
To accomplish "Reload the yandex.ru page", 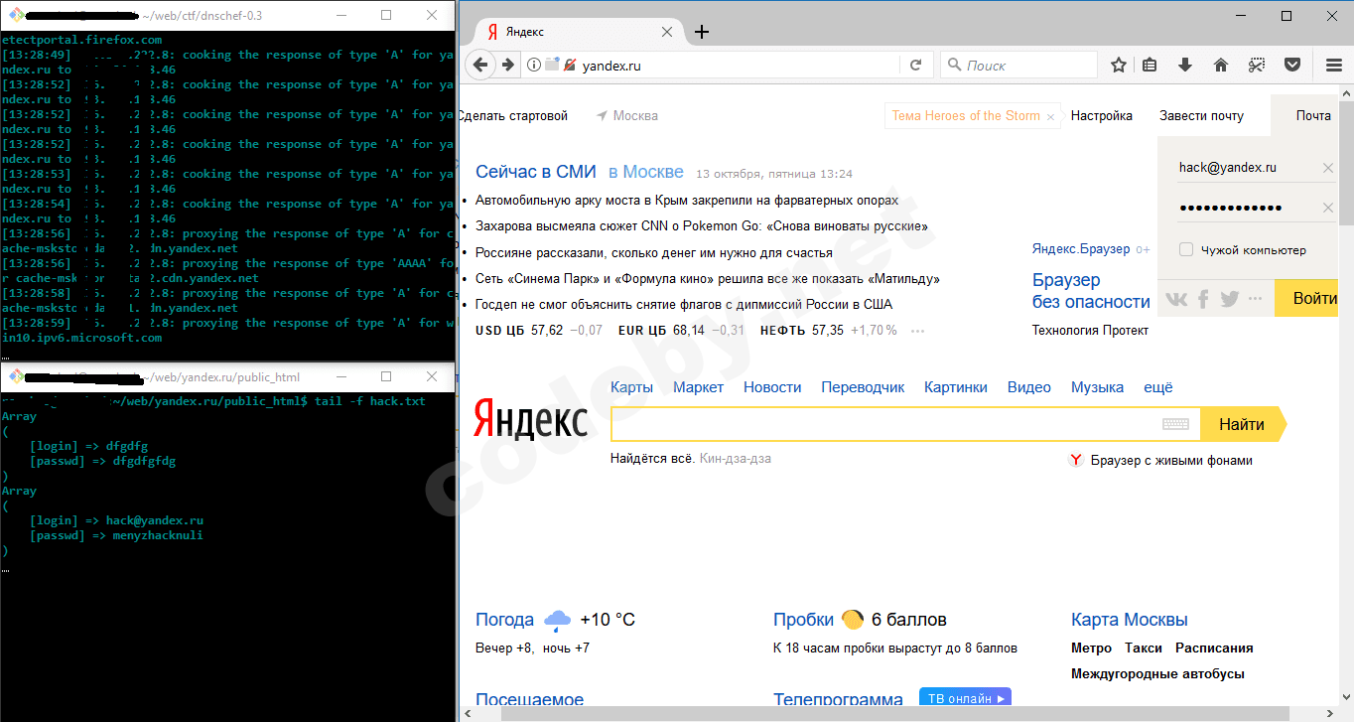I will click(x=915, y=64).
